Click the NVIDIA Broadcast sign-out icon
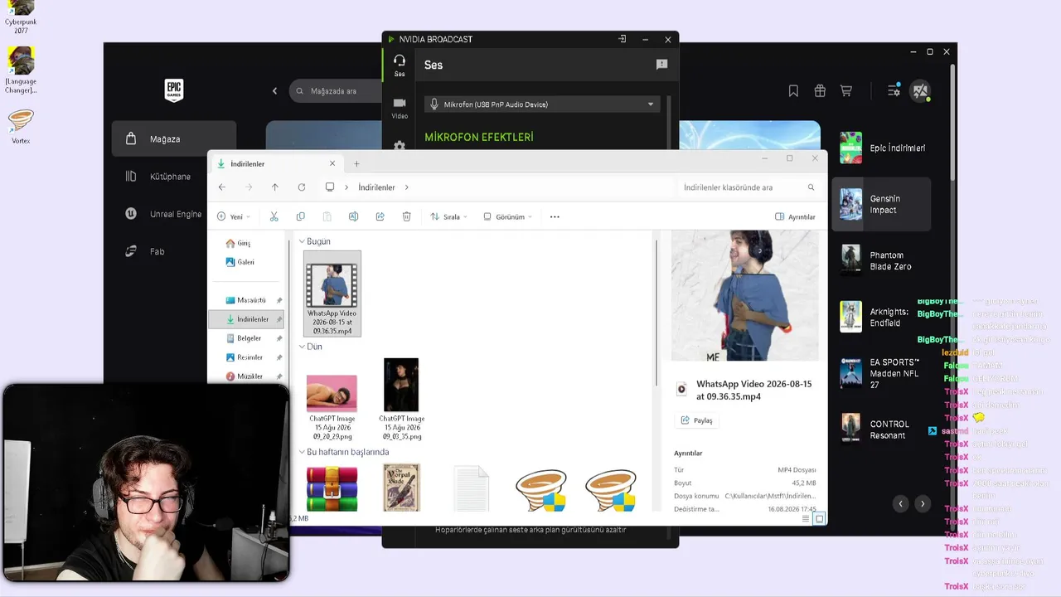Viewport: 1061px width, 597px height. (623, 39)
